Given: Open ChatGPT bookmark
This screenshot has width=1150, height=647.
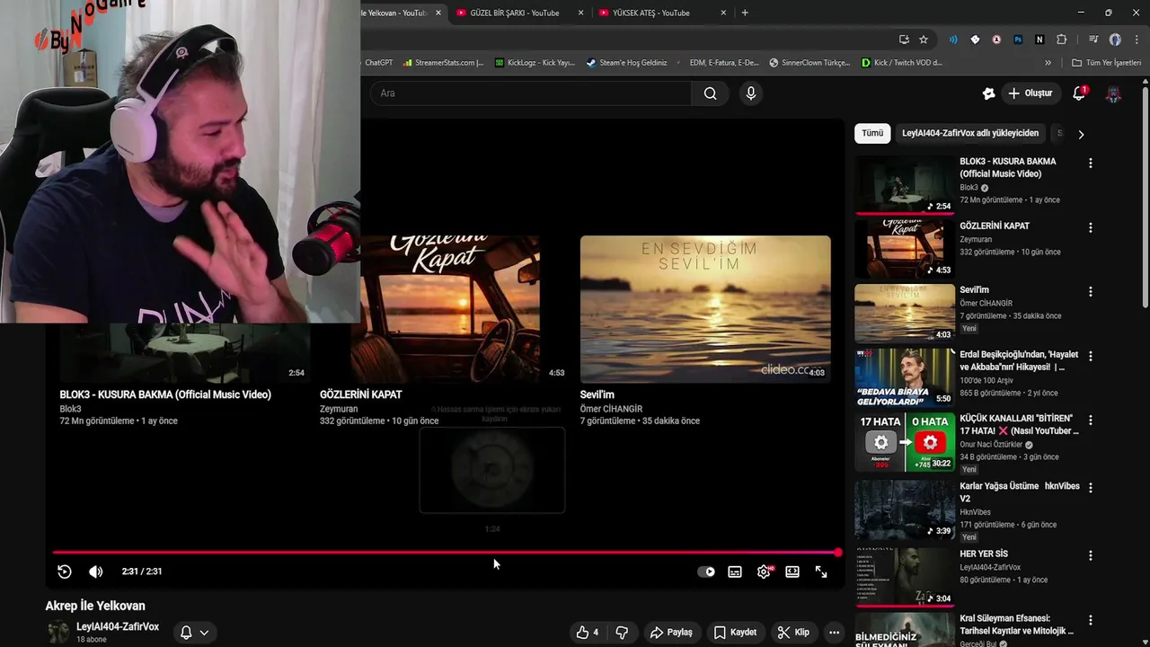Looking at the screenshot, I should 378,63.
